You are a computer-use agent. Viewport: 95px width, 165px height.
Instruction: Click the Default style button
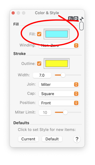pos(52,139)
